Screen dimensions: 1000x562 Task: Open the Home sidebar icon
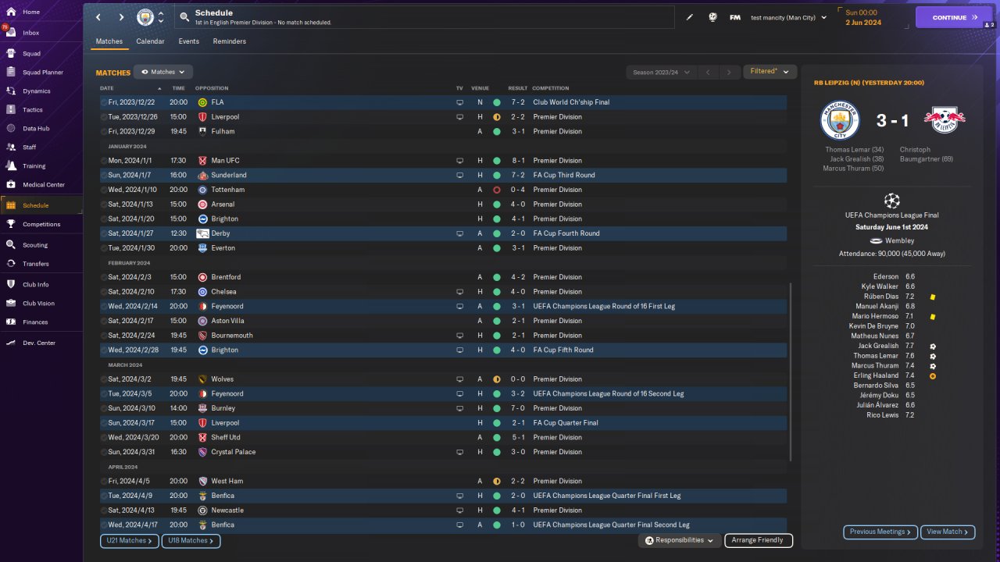(x=11, y=12)
